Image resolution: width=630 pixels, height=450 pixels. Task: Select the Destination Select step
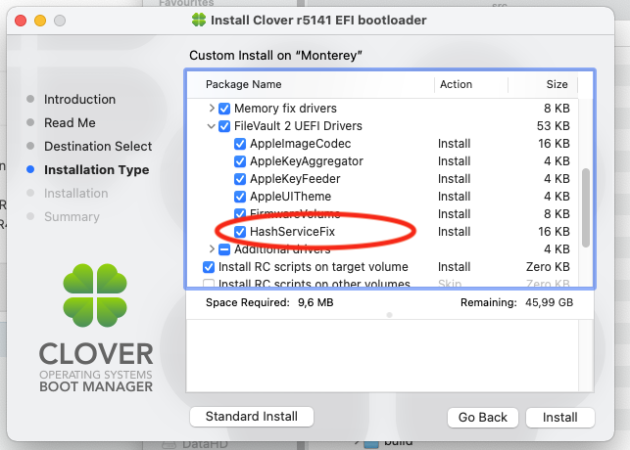pyautogui.click(x=98, y=146)
